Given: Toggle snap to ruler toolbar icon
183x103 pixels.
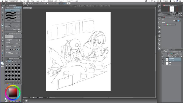Looking at the screenshot, I should (60, 3).
